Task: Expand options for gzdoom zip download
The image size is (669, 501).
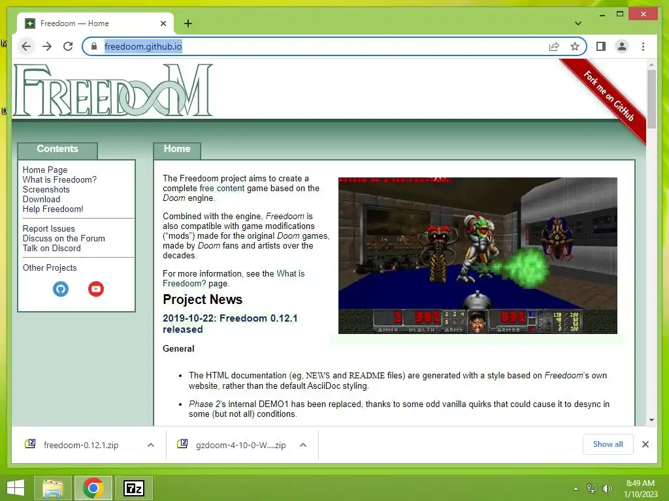Action: point(303,445)
